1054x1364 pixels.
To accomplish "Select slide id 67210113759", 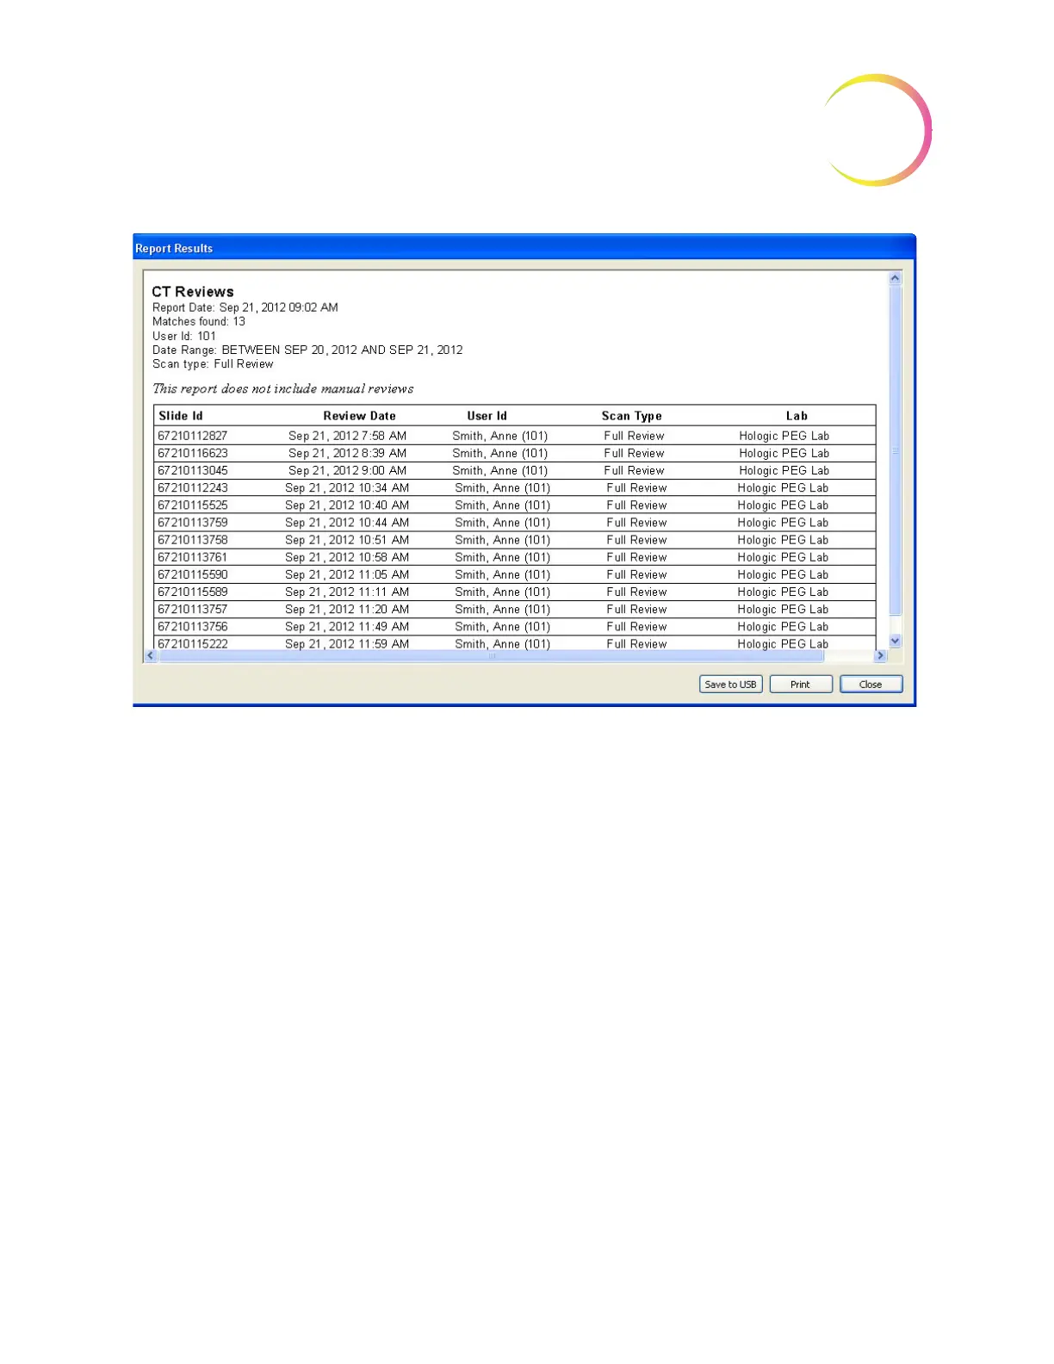I will 193,523.
